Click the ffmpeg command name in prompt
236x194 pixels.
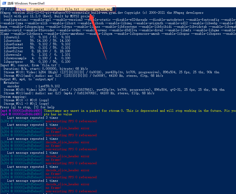[21, 9]
